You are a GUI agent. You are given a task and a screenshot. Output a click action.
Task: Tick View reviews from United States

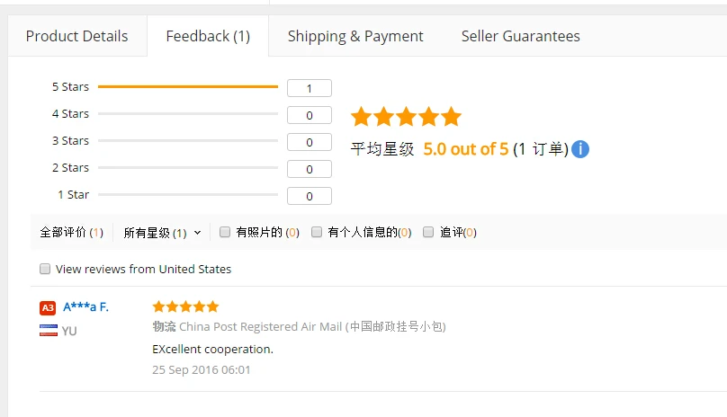[x=45, y=269]
